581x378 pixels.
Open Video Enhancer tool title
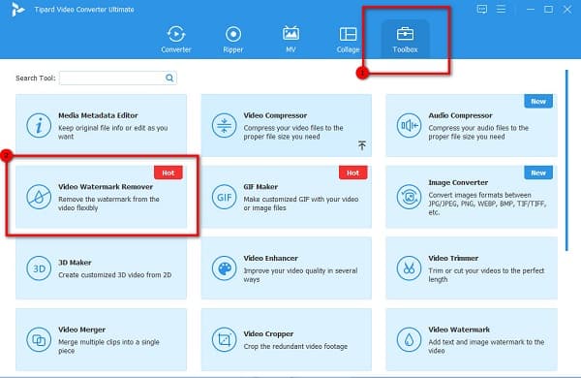[x=270, y=258]
